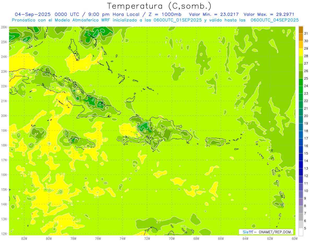Click the '80W' longitude axis label
The height and width of the screenshot is (242, 313).
click(49, 238)
